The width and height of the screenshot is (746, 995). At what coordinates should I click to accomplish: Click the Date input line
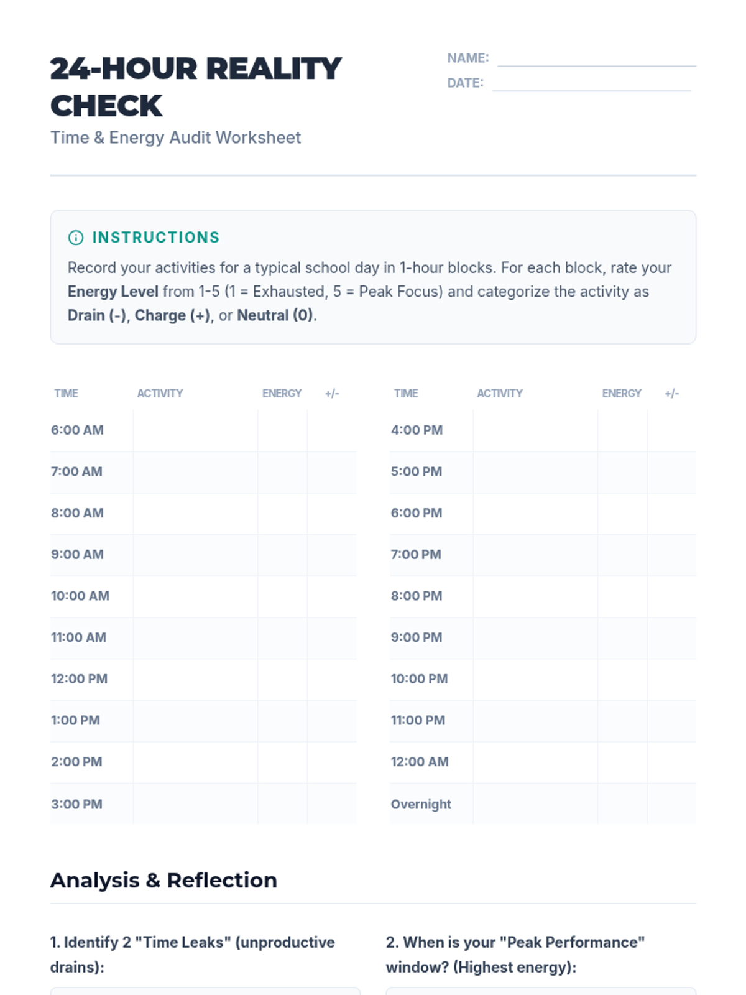(x=591, y=83)
